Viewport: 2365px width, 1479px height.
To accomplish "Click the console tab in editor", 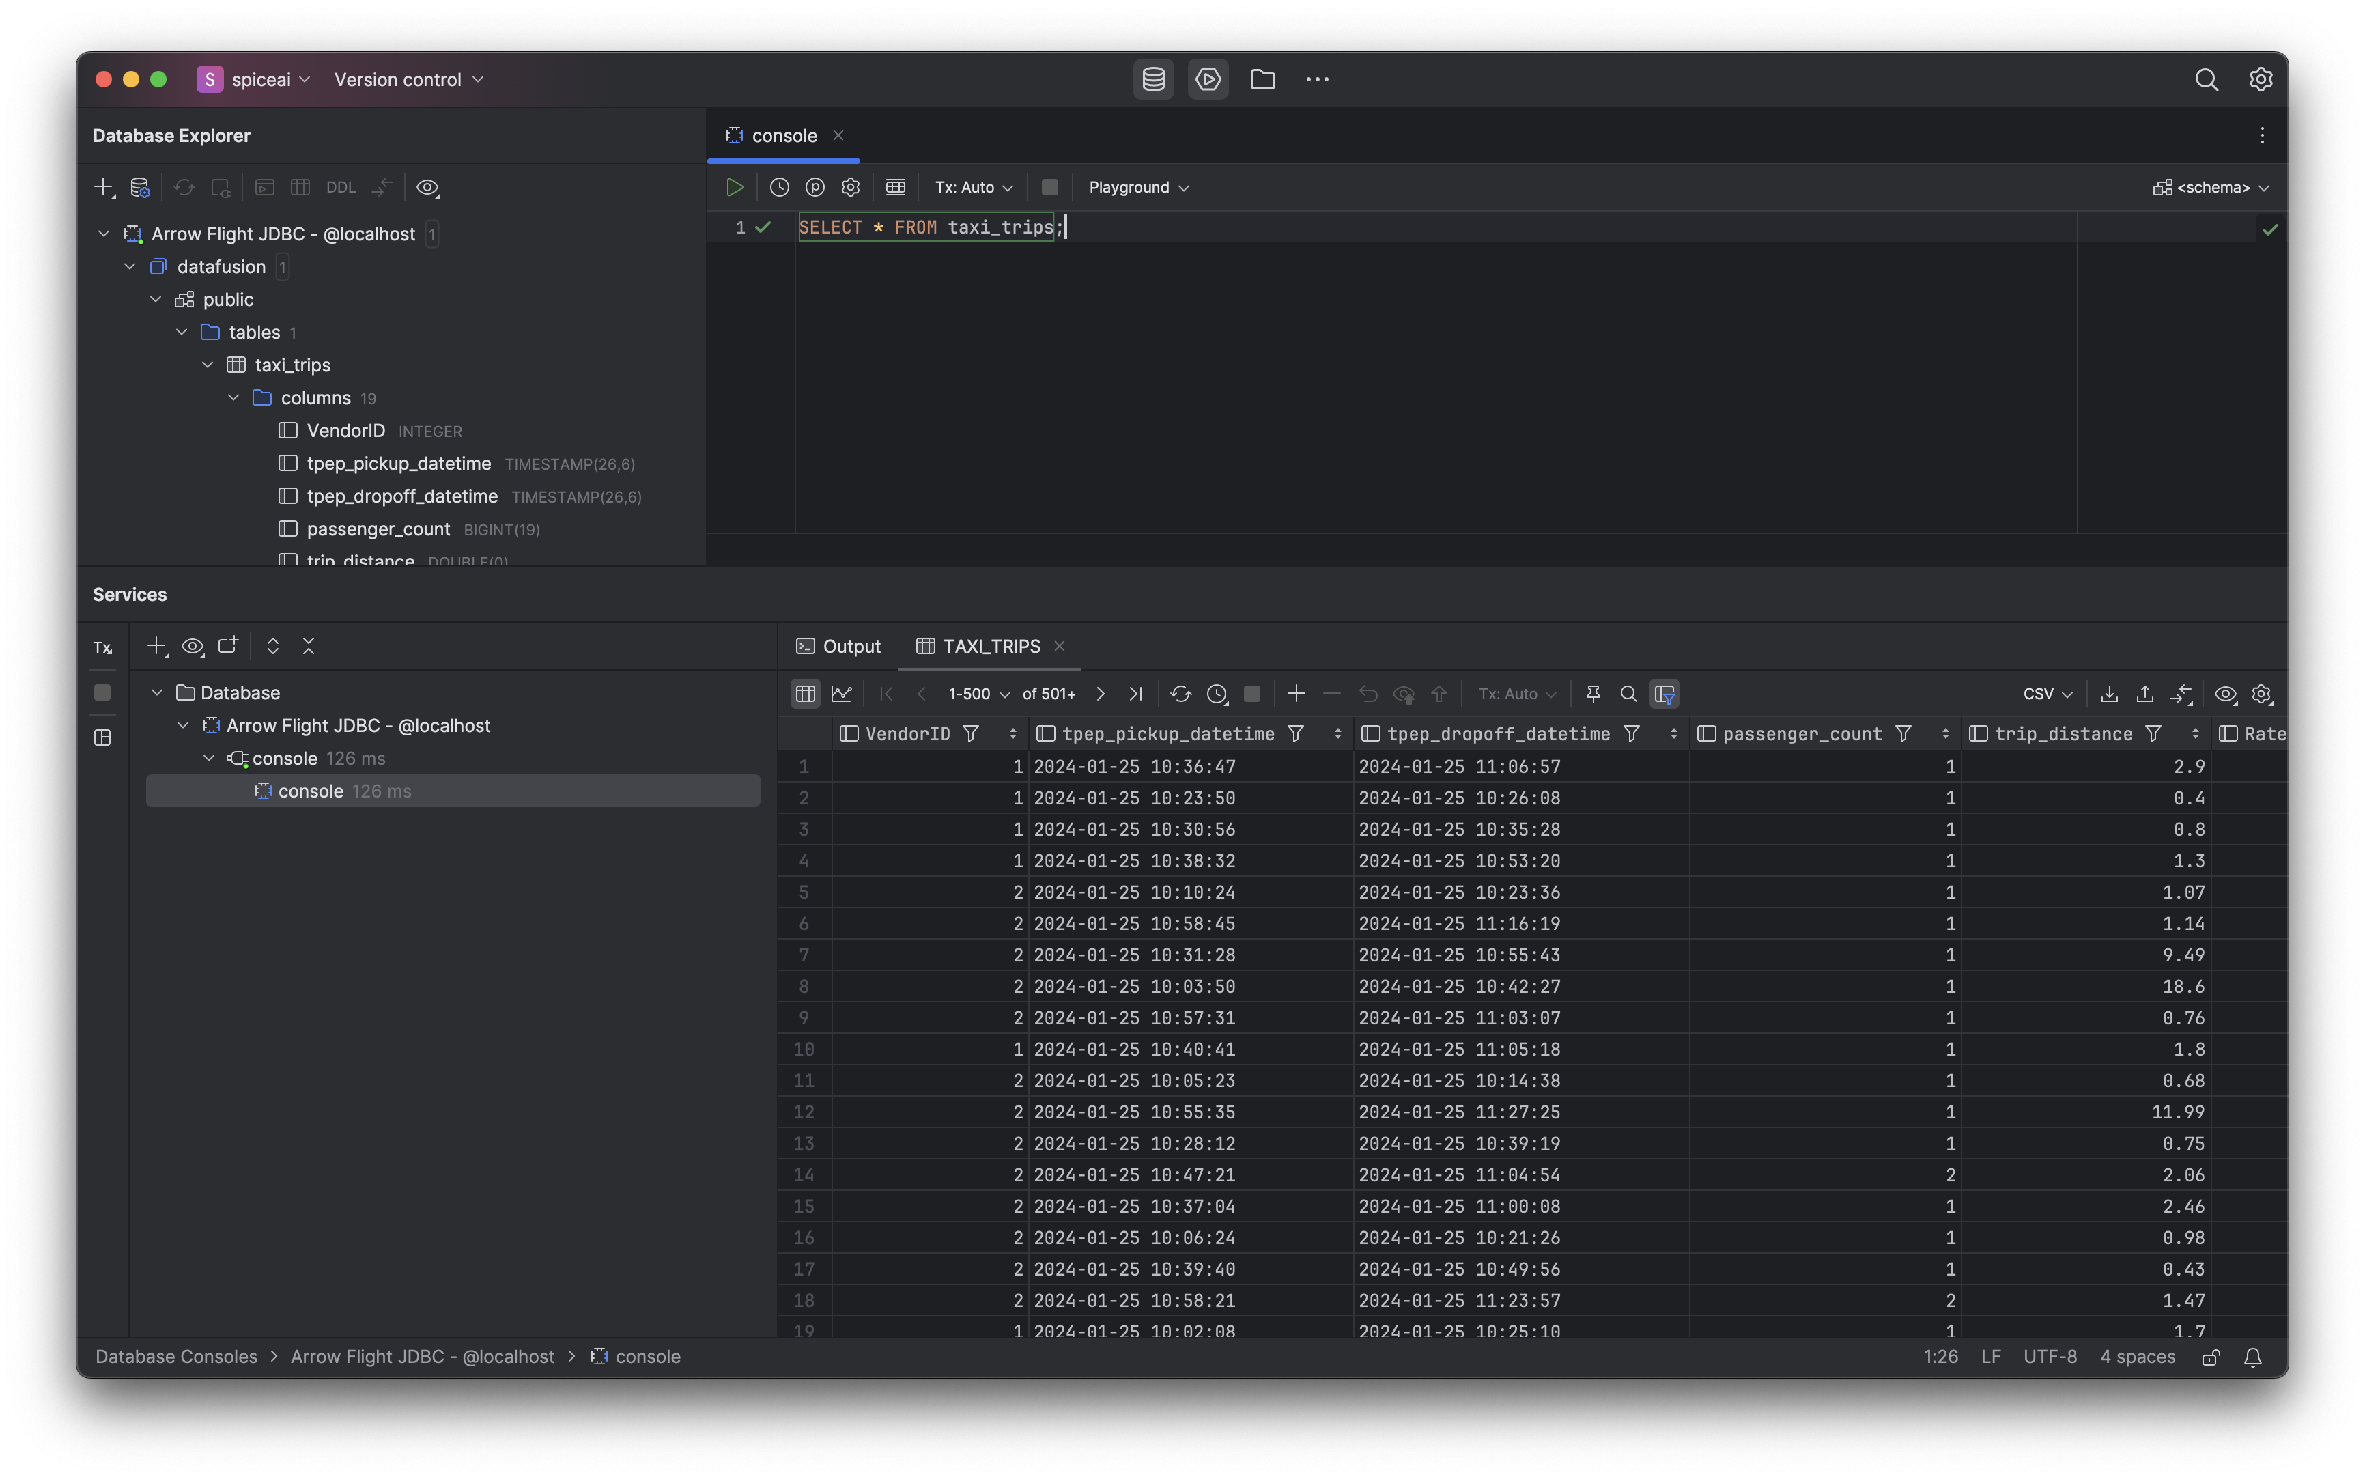I will point(782,135).
